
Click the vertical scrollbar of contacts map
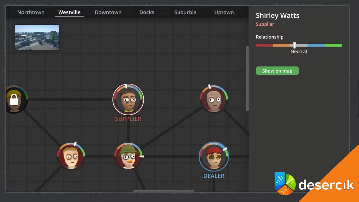247,78
